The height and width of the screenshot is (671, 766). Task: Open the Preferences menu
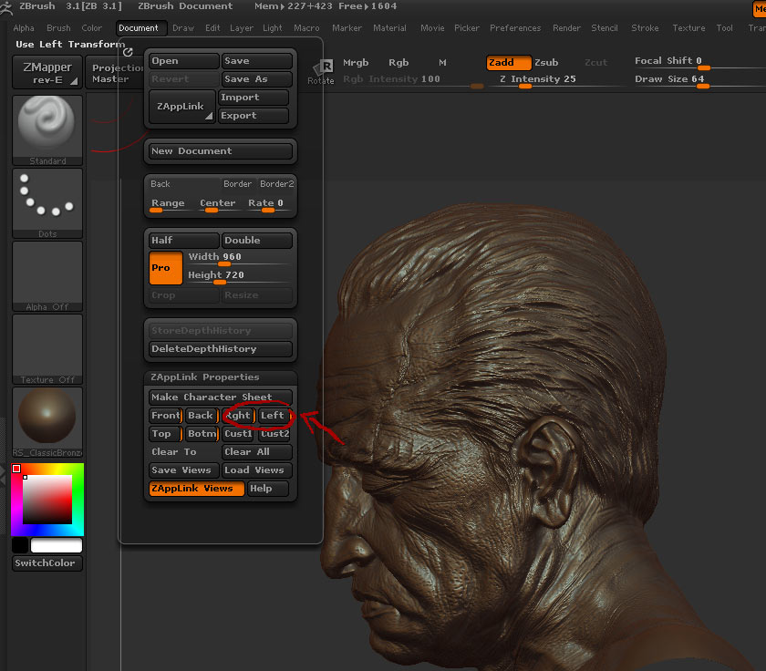[x=515, y=28]
